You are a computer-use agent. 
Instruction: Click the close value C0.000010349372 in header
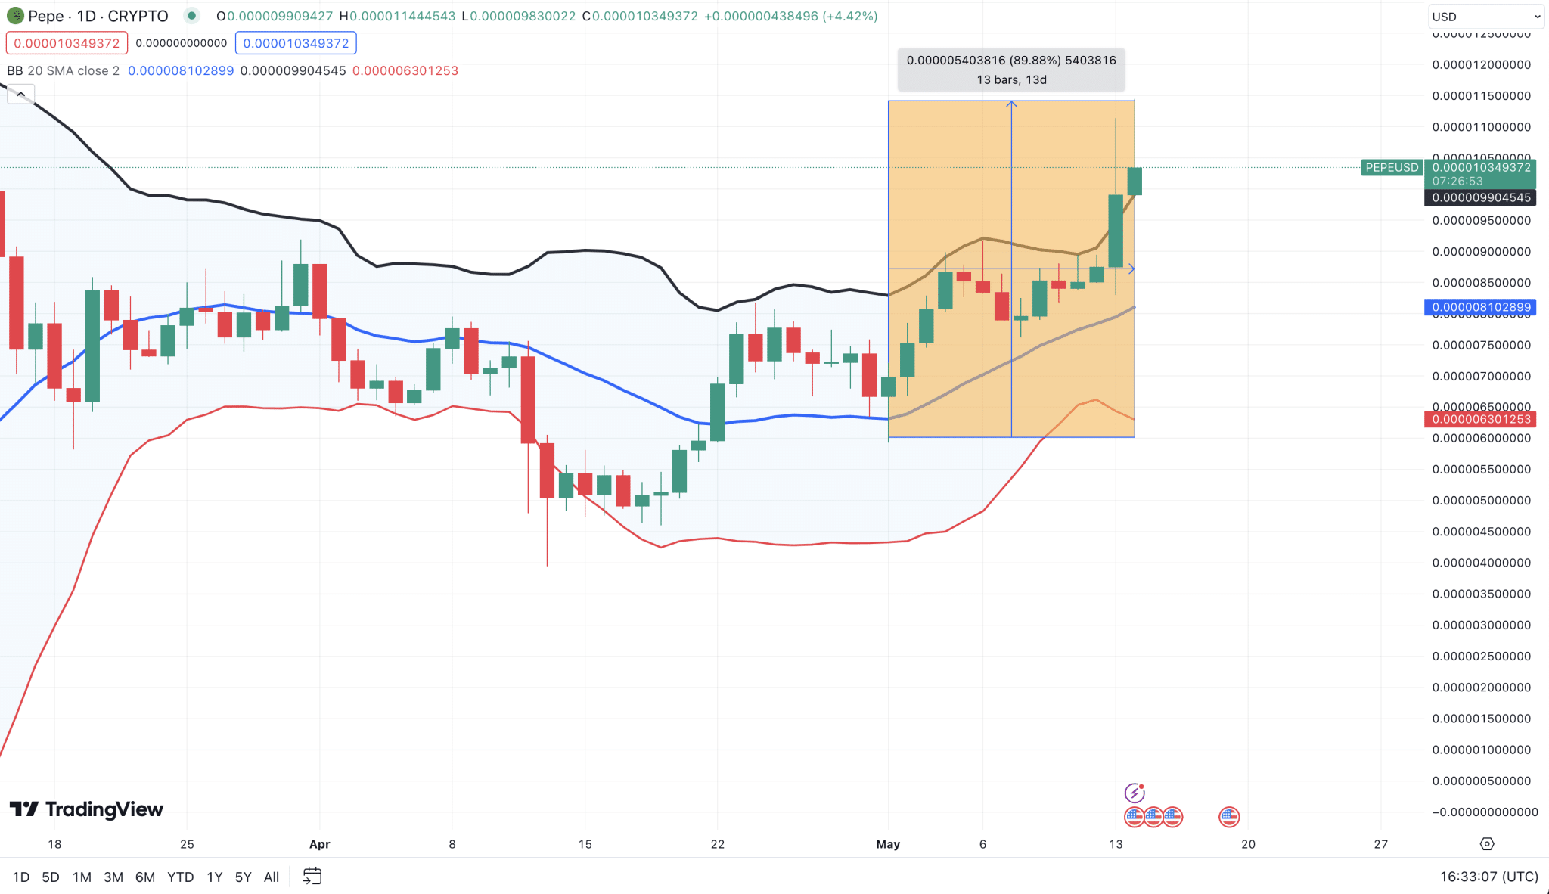640,16
